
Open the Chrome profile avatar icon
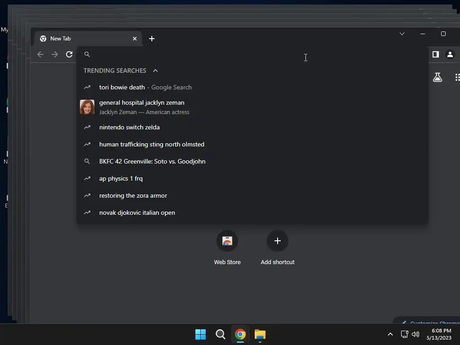(450, 54)
